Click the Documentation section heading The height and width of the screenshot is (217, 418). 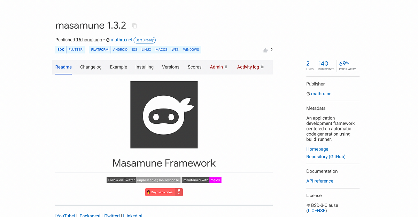pyautogui.click(x=322, y=171)
